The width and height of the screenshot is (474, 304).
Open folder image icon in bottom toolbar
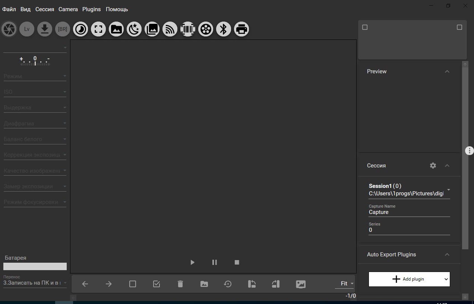pos(204,284)
